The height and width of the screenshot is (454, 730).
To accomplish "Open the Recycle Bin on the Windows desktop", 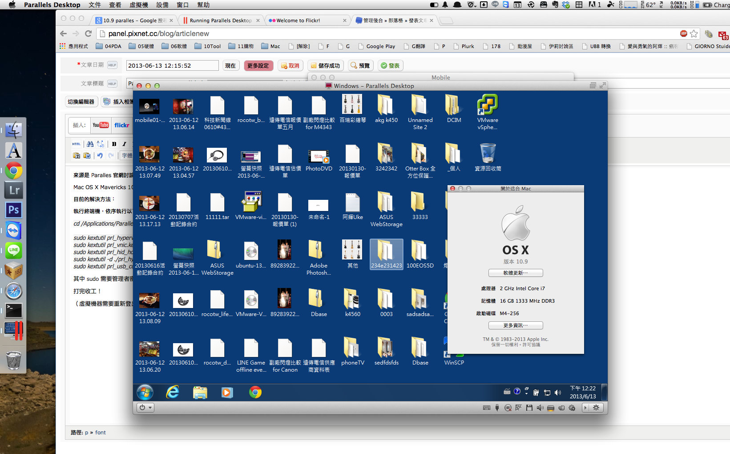I will pyautogui.click(x=488, y=157).
